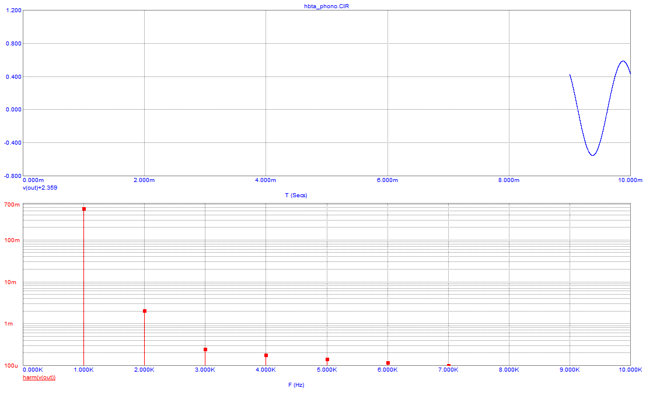Click the 1m amplitude axis label

[x=9, y=324]
